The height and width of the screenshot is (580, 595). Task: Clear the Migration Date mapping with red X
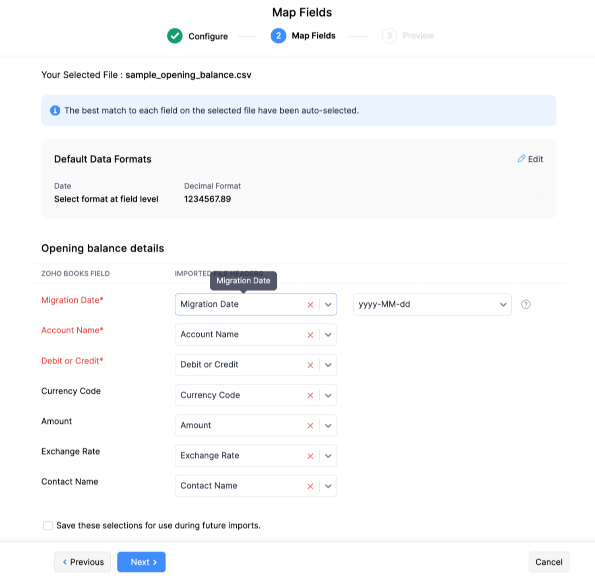point(310,305)
